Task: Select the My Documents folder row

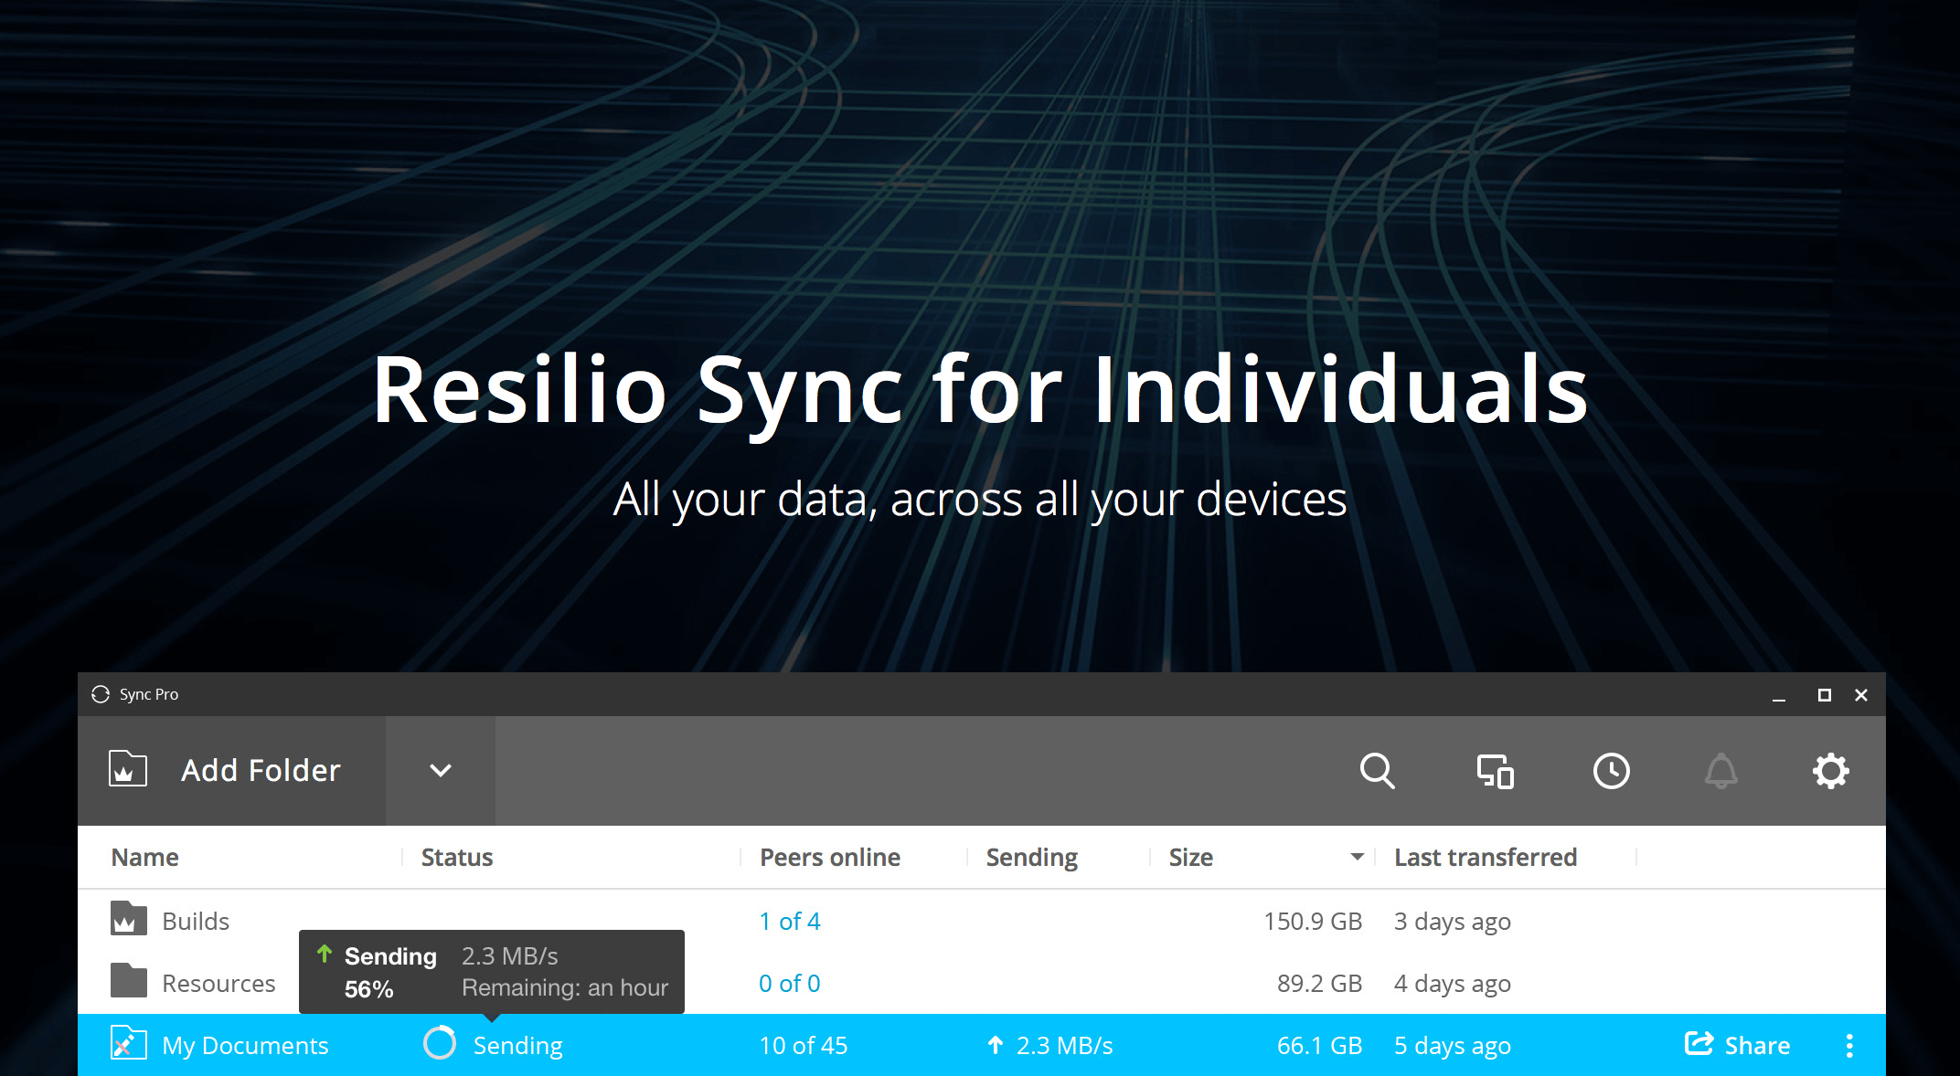Action: click(981, 1045)
